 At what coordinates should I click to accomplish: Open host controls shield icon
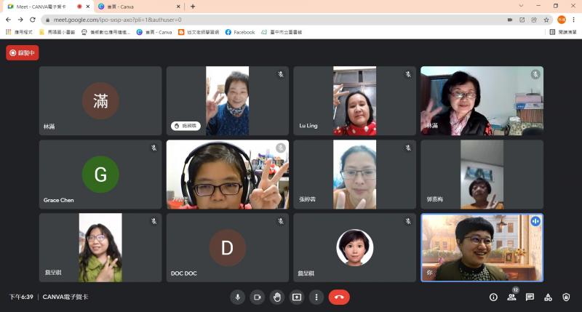(x=566, y=297)
